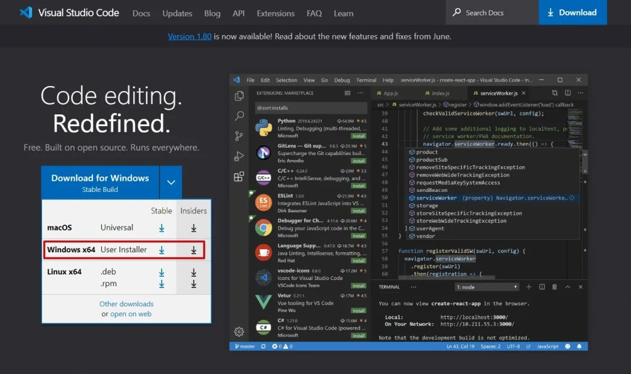The height and width of the screenshot is (374, 631).
Task: Toggle the notifications bell in the status bar
Action: 579,346
